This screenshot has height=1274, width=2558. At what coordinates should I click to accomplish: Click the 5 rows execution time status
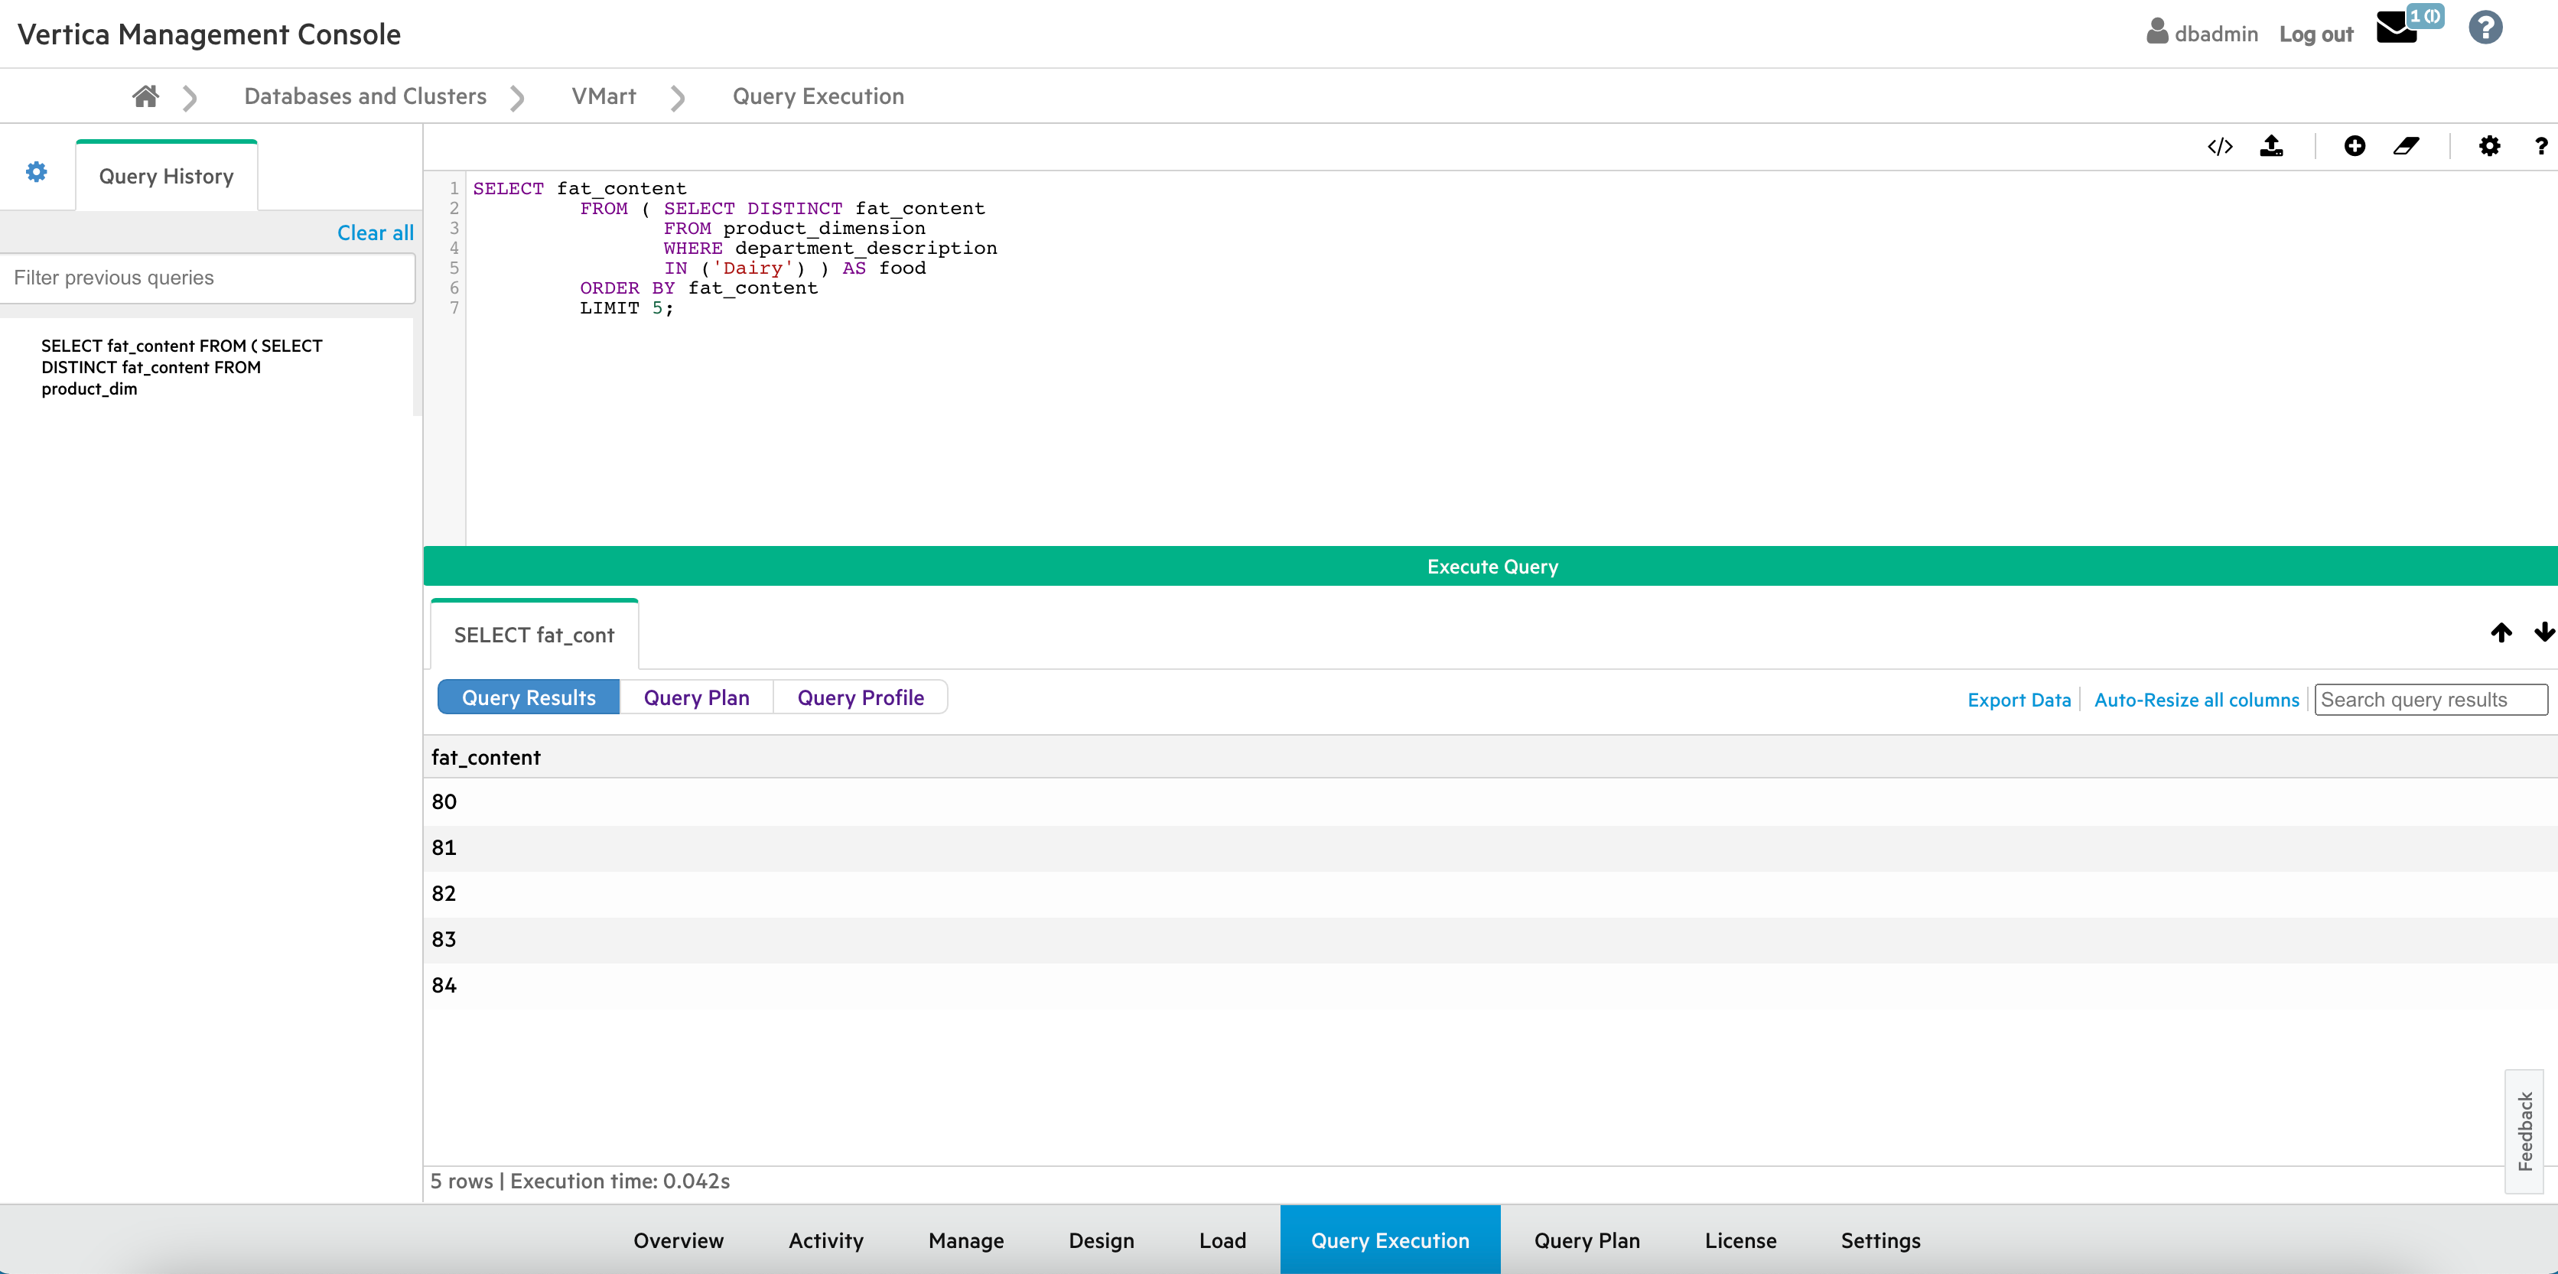coord(580,1181)
